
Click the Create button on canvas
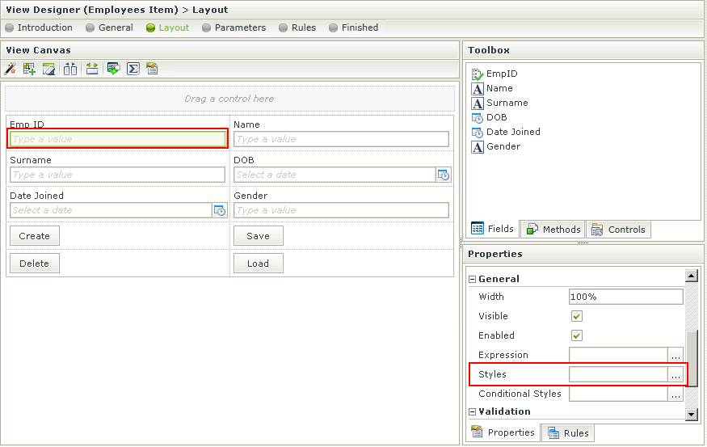pos(35,236)
